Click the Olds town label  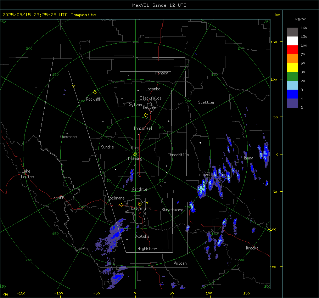(135, 148)
